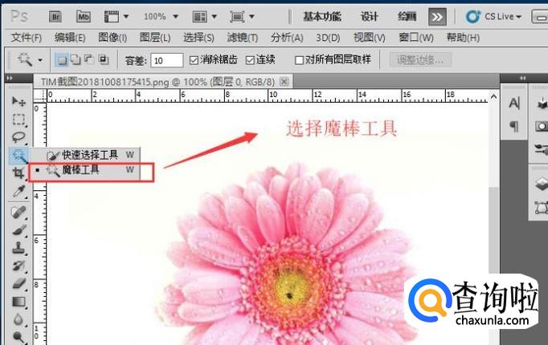Screen dimensions: 548x345
Task: Open the Character panel icon
Action: 514,103
